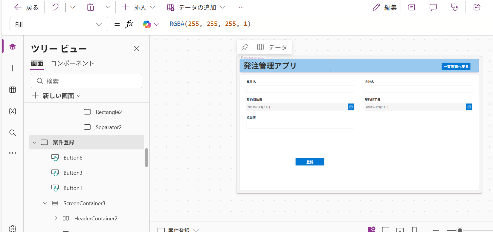The width and height of the screenshot is (493, 232).
Task: Click the 発注管理アプリ title label
Action: click(270, 66)
